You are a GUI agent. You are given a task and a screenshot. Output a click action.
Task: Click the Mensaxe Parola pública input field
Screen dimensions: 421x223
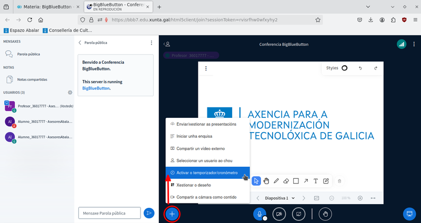tap(109, 212)
